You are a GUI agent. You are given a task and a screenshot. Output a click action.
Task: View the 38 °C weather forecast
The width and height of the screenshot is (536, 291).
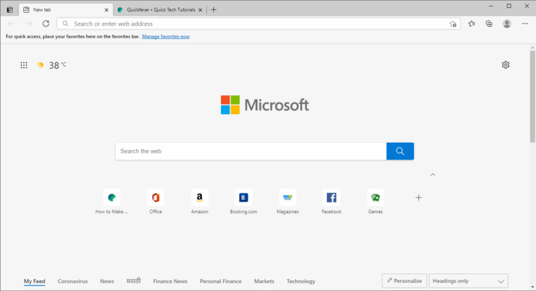pyautogui.click(x=52, y=65)
